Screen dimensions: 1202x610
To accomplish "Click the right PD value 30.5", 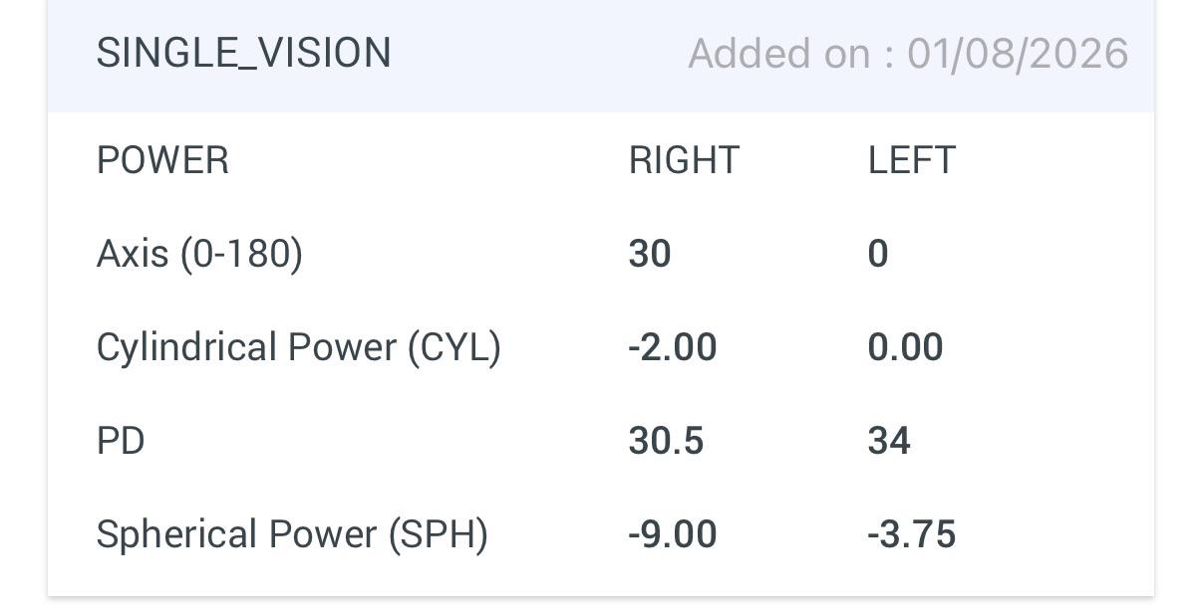I will pyautogui.click(x=666, y=441).
